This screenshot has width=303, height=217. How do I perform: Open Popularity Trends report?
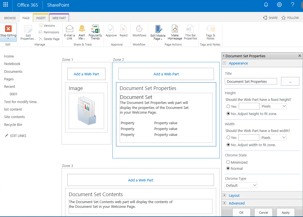pos(95,33)
